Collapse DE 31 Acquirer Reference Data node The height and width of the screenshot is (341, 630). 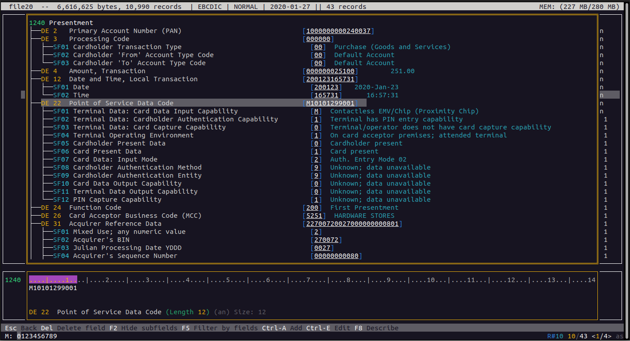(115, 224)
